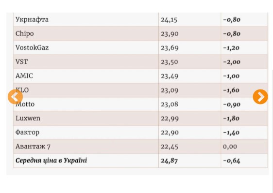Select the AMIC row name

pyautogui.click(x=24, y=76)
